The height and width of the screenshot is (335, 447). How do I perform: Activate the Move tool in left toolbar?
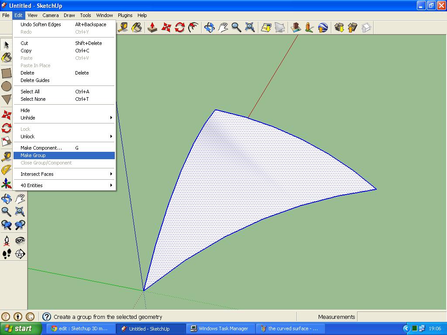6,115
